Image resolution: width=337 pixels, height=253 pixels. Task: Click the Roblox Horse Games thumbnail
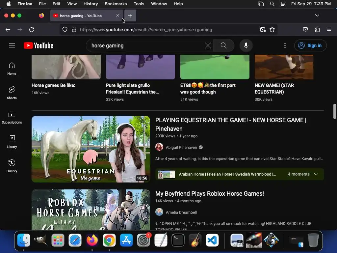pyautogui.click(x=91, y=210)
